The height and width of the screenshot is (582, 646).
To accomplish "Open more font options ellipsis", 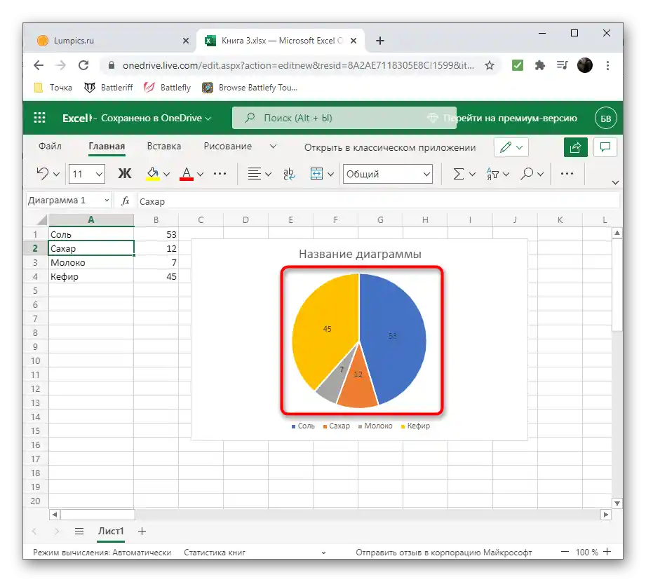I will (x=220, y=174).
